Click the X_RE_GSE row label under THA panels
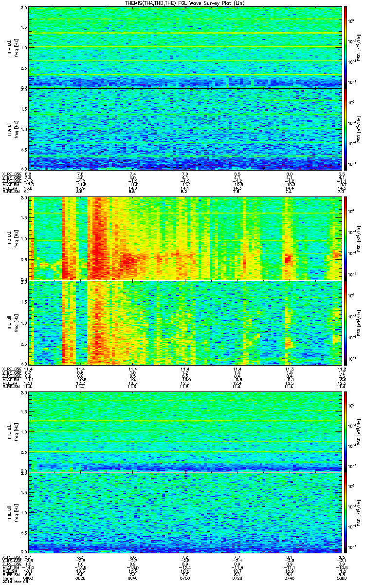This screenshot has width=365, height=585. (11, 174)
